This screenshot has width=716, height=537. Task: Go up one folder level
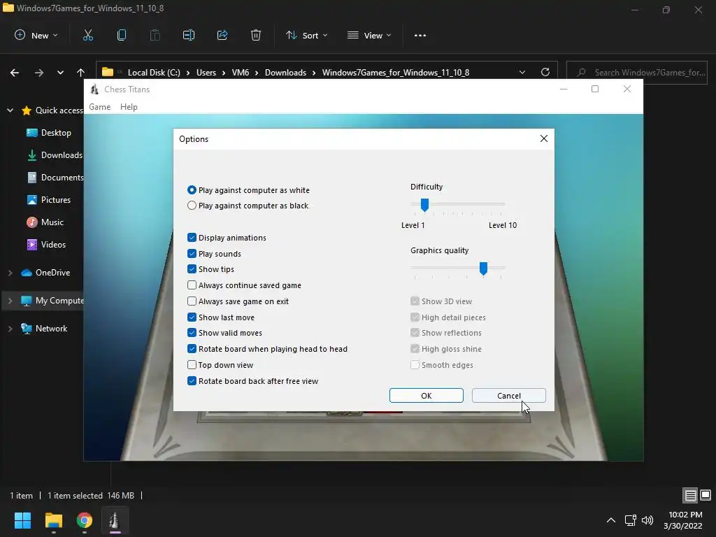(x=81, y=73)
